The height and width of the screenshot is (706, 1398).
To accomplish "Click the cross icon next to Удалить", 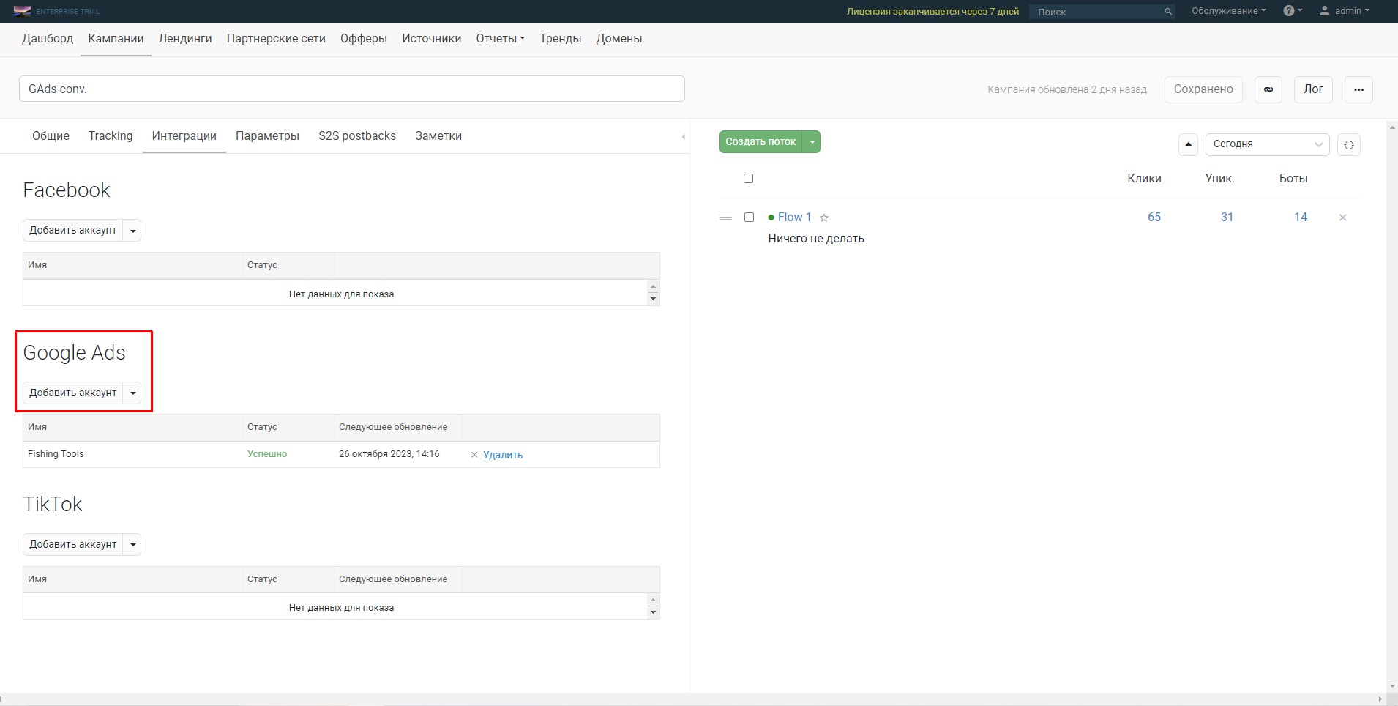I will click(474, 455).
